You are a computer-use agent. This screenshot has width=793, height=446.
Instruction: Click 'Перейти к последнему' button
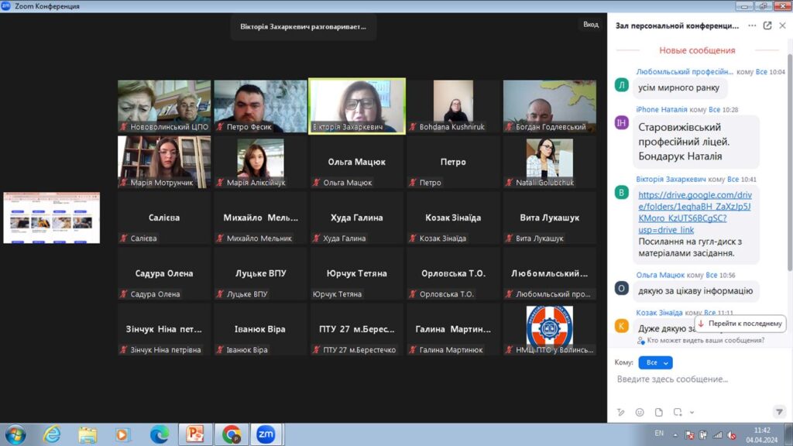coord(740,324)
